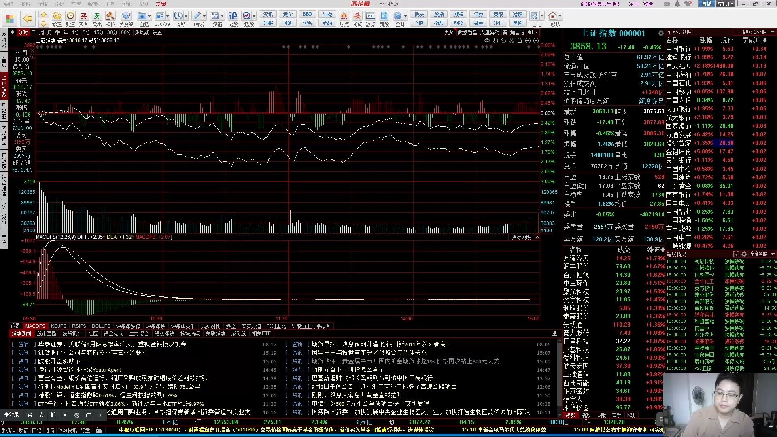Click the 登录 login link

pos(648,4)
